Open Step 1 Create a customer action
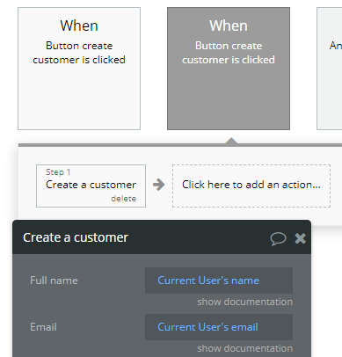The image size is (342, 357). [91, 186]
